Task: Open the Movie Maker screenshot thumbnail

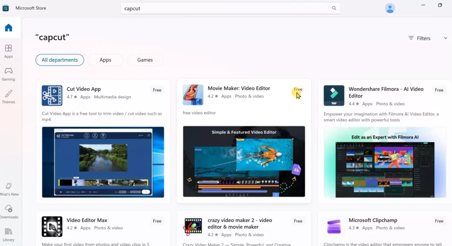Action: (x=244, y=161)
